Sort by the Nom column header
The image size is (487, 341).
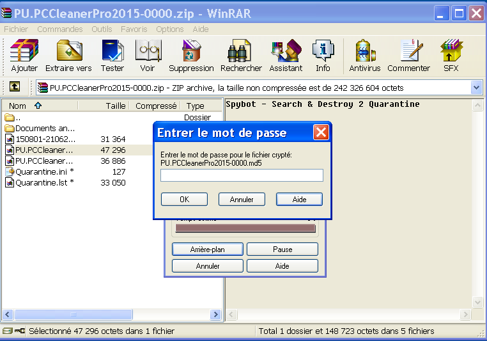(x=40, y=106)
